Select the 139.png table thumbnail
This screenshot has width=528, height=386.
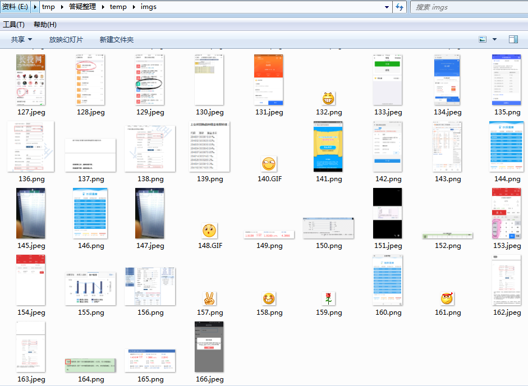(209, 146)
